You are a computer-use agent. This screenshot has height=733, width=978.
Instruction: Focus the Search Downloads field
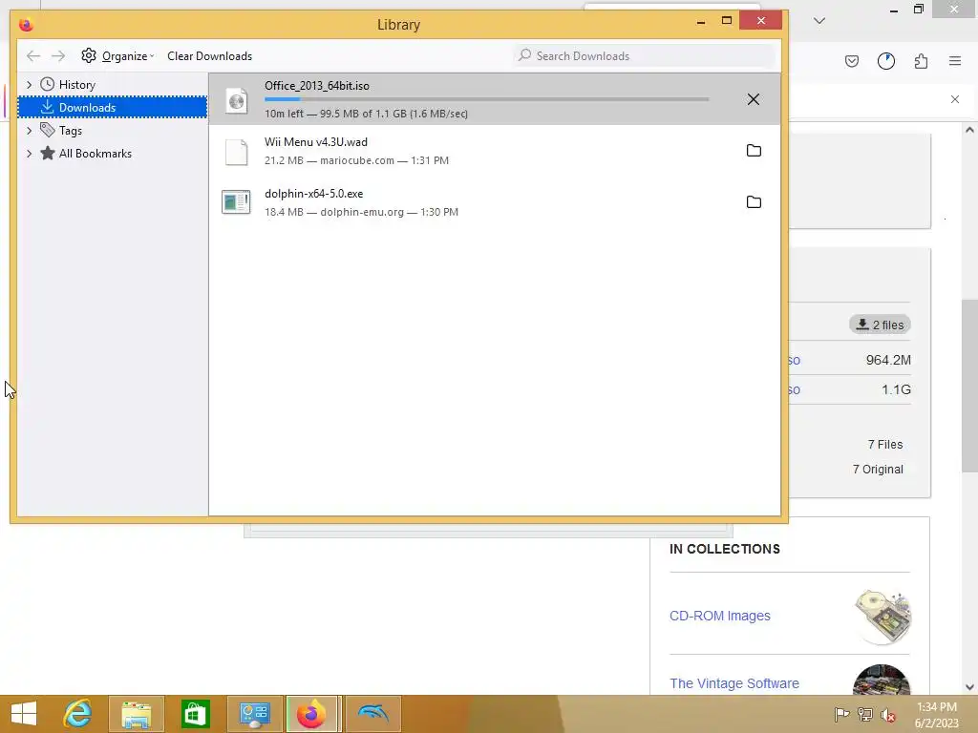tap(645, 56)
